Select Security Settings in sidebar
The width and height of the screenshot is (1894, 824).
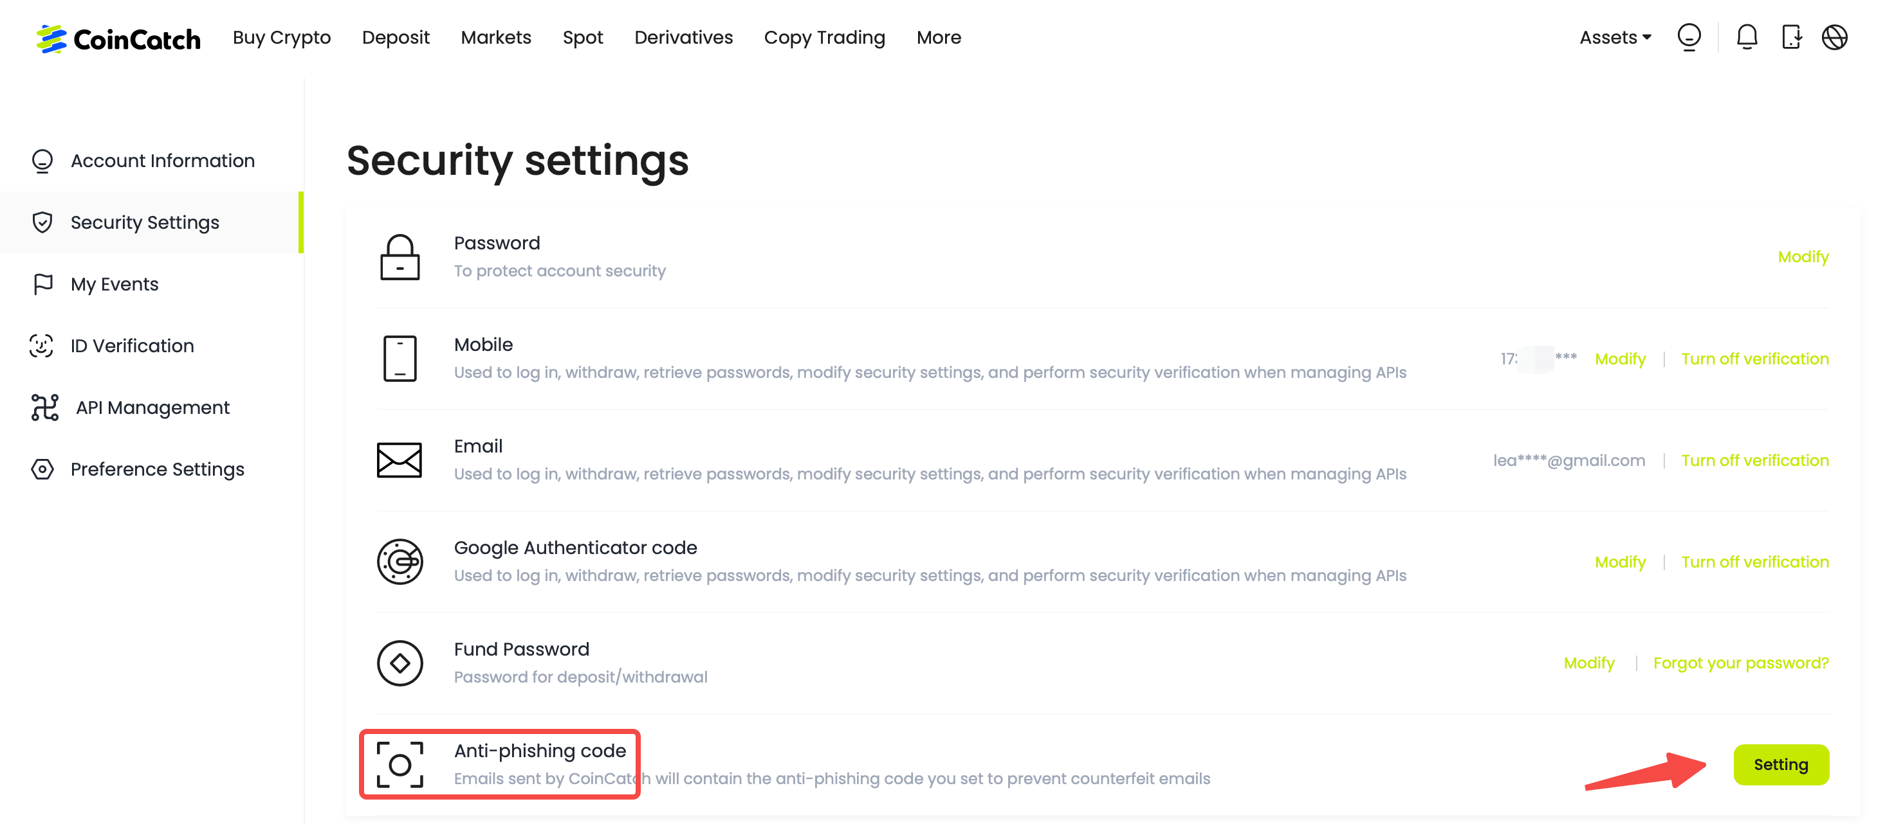(x=151, y=222)
